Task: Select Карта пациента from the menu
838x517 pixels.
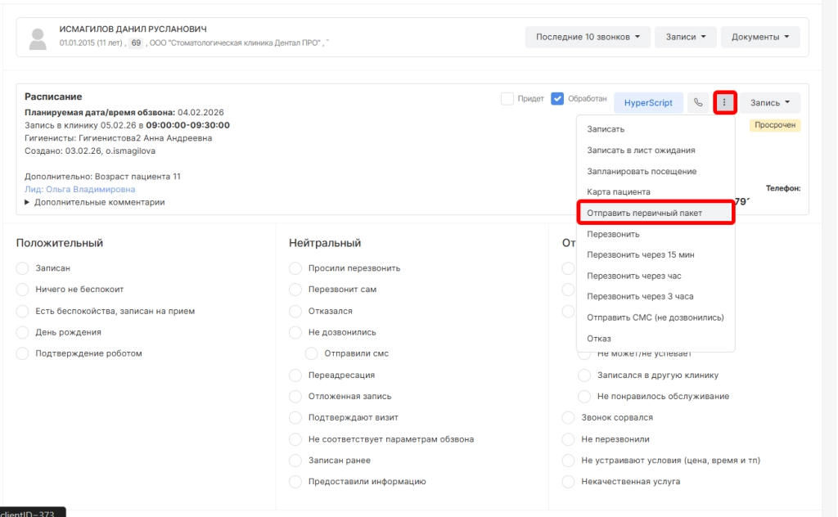Action: click(619, 192)
